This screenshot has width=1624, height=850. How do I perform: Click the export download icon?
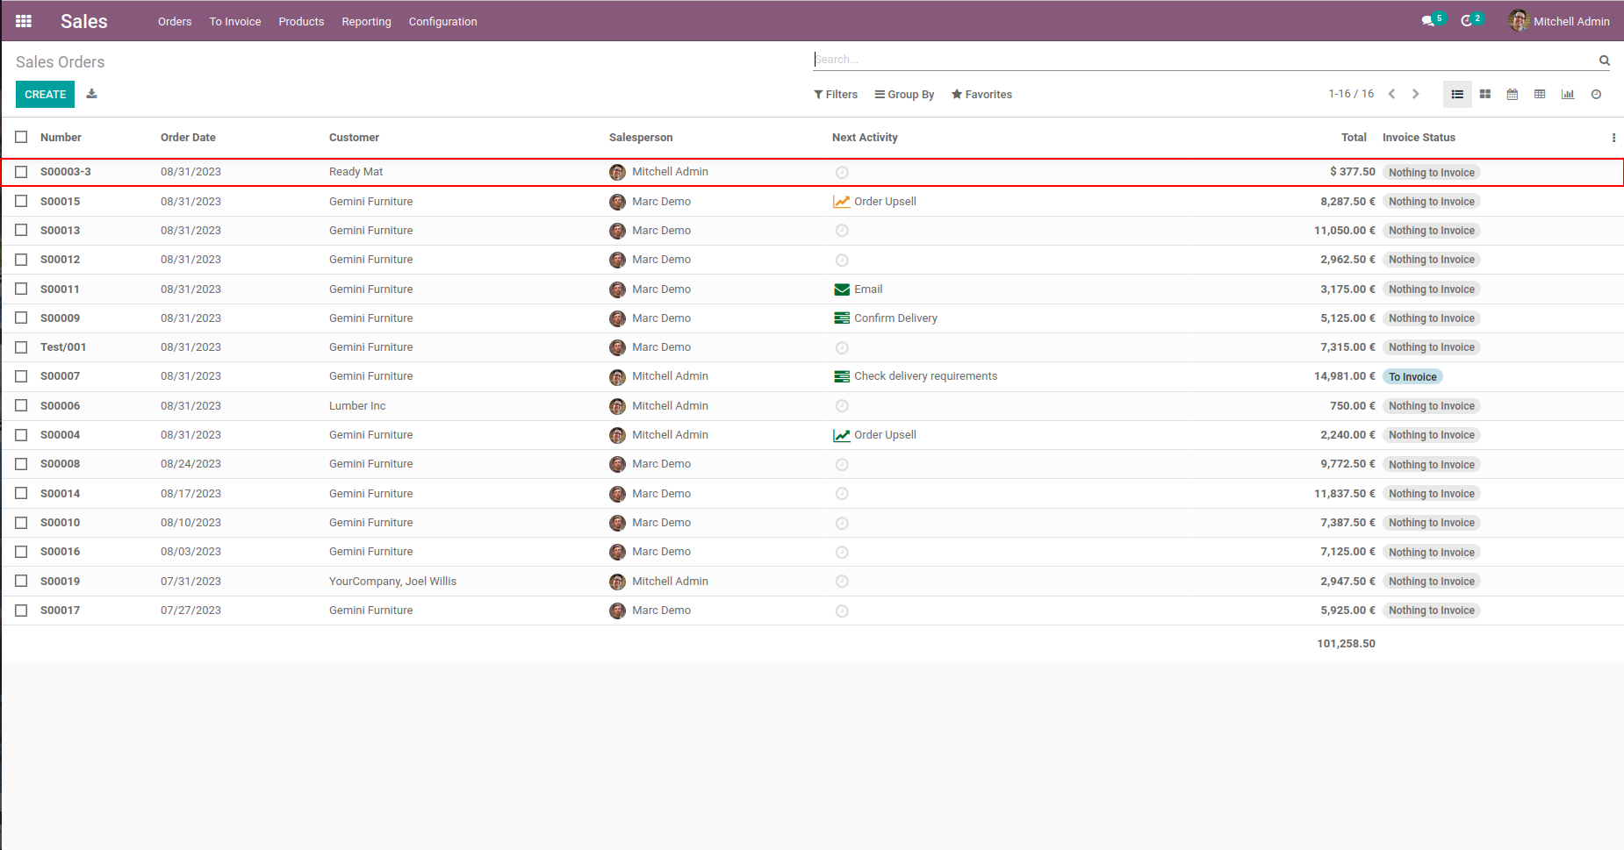tap(91, 94)
